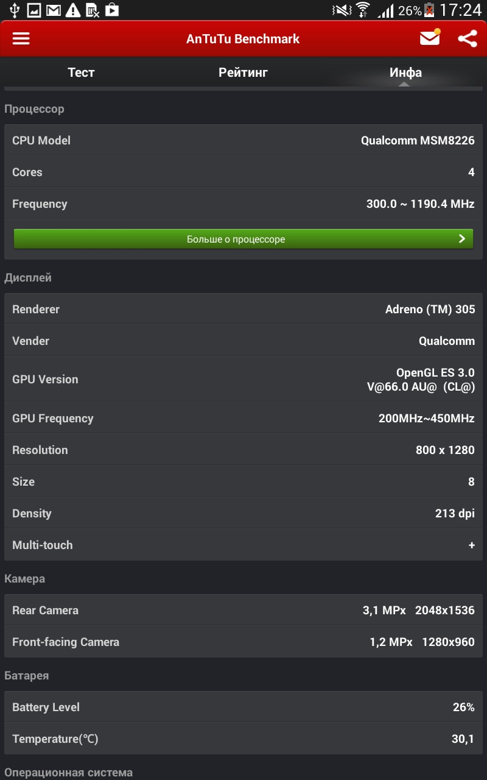Tap the gallery image status bar icon
The image size is (487, 780).
34,10
